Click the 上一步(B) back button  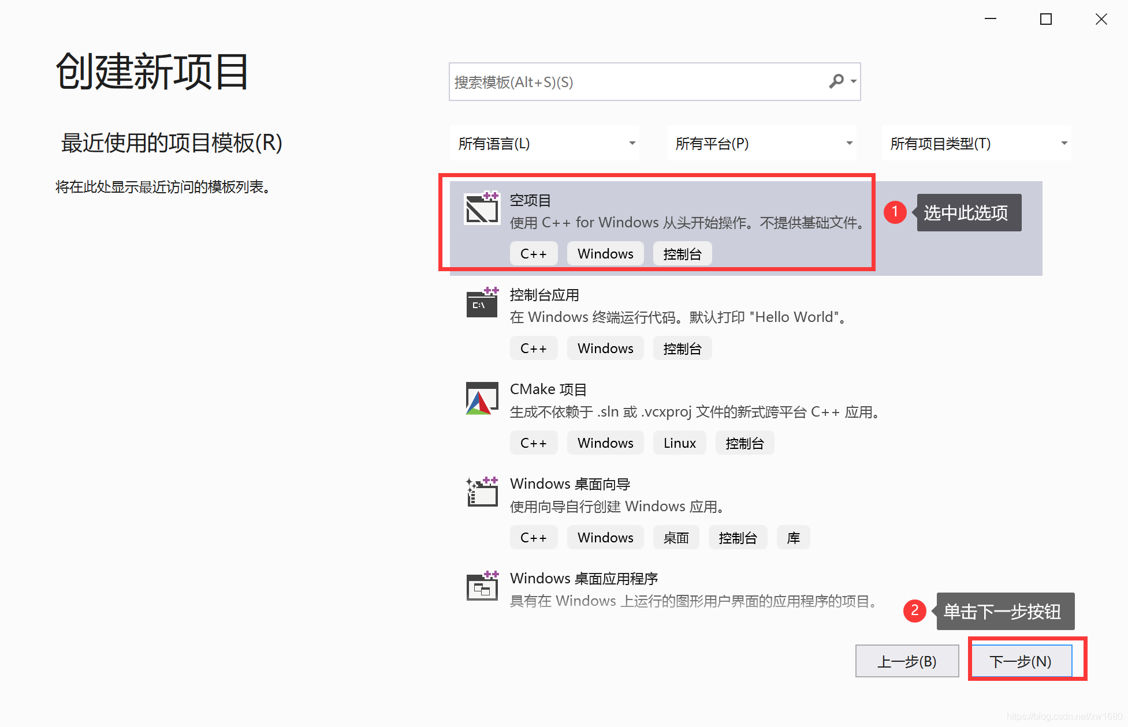(x=907, y=661)
